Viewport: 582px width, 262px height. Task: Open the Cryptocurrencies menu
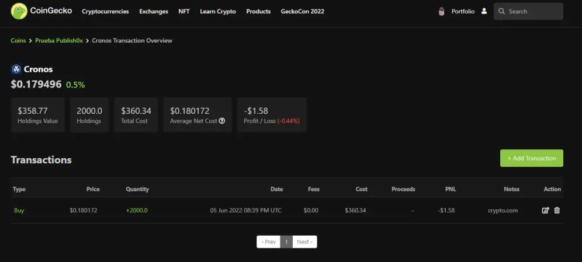tap(105, 12)
